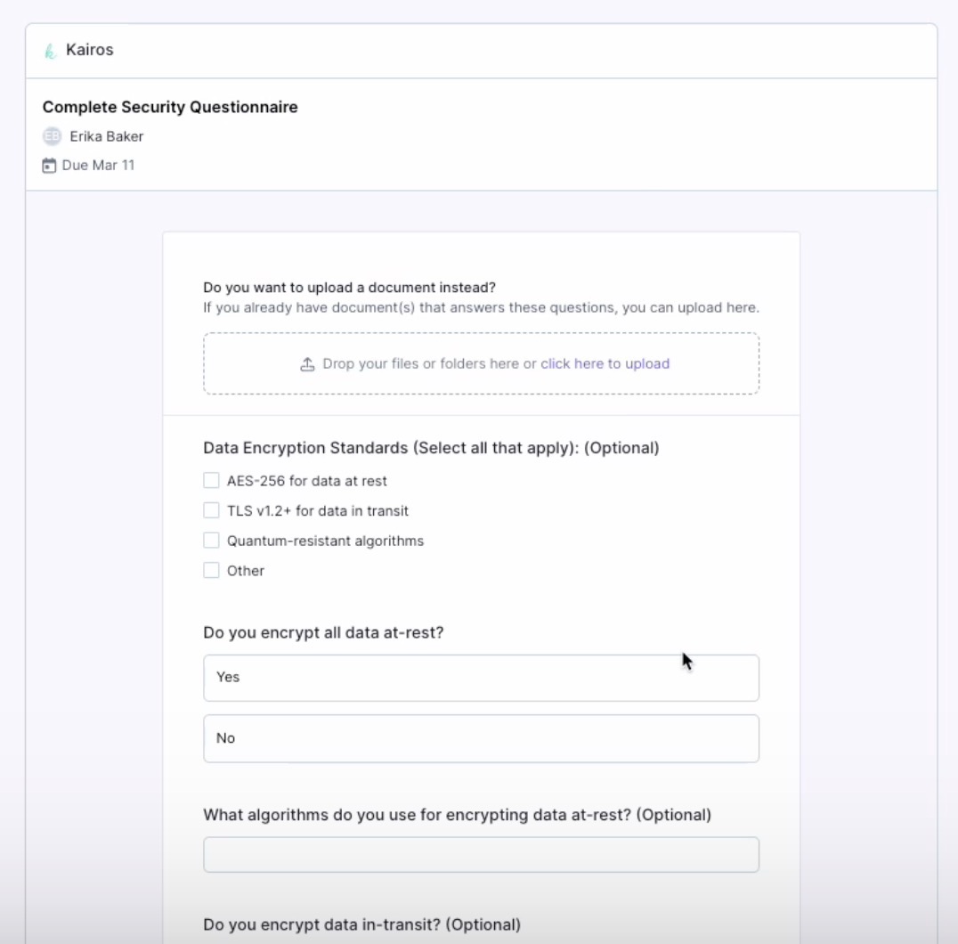This screenshot has height=944, width=958.
Task: Check AES-256 for data at rest
Action: pos(211,480)
